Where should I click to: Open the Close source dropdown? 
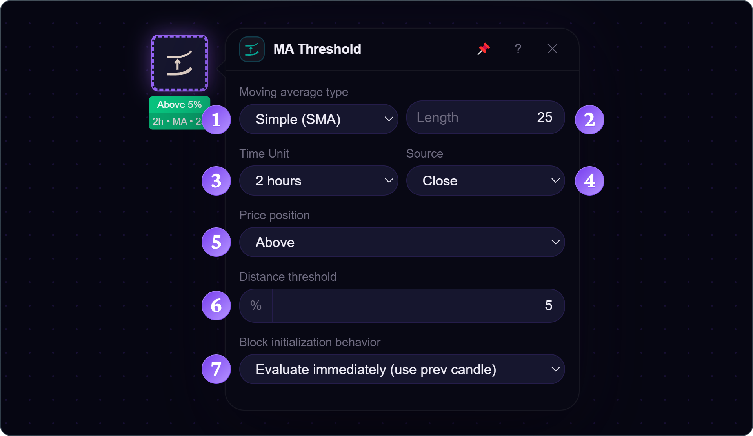[486, 180]
